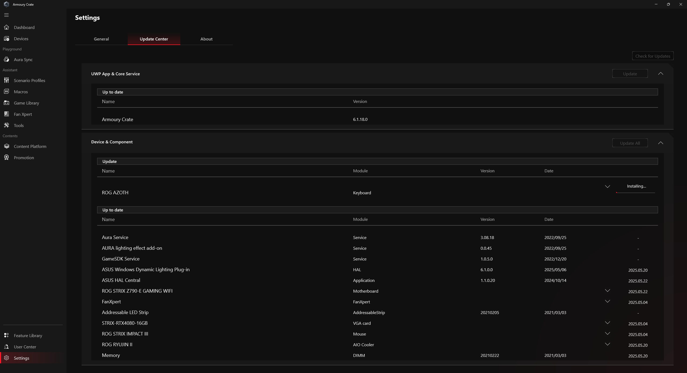Expand ROG STRIX IMPACT III row details
Image resolution: width=687 pixels, height=373 pixels.
[607, 334]
